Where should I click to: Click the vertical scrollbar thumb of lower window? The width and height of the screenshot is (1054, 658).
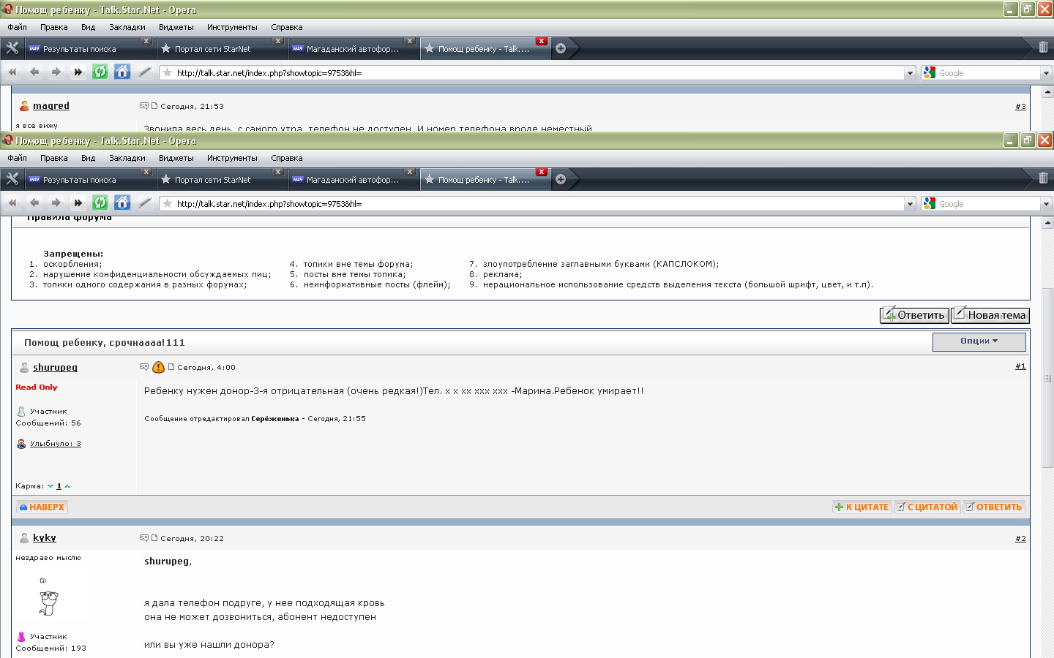click(x=1047, y=379)
